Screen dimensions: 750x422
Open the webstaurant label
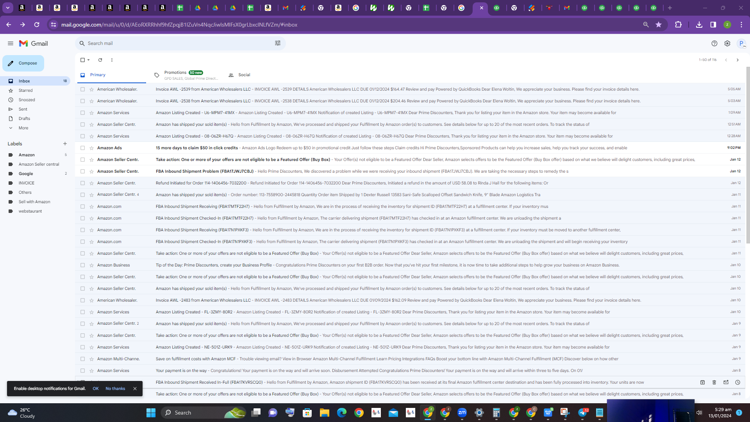(30, 211)
